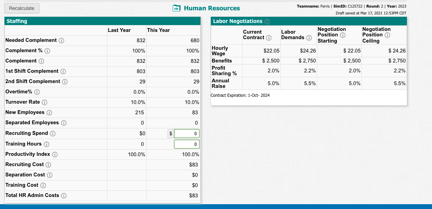Open the Labor Demands info tooltip

click(x=309, y=37)
